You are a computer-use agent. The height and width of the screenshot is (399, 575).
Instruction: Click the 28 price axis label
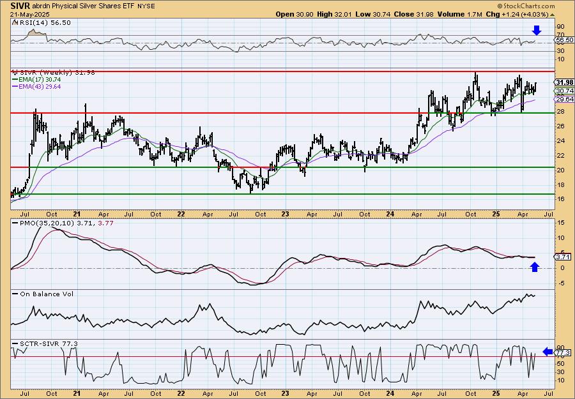click(560, 111)
